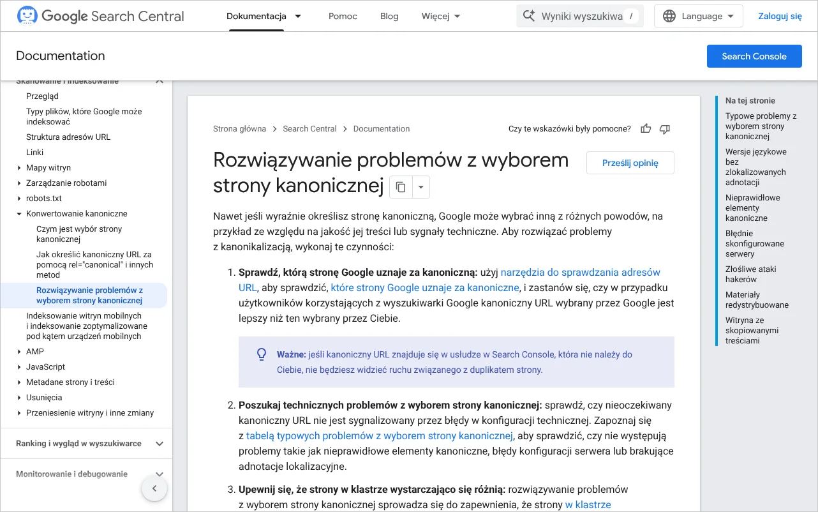Copy page using the copy icon
This screenshot has width=818, height=512.
pyautogui.click(x=401, y=187)
